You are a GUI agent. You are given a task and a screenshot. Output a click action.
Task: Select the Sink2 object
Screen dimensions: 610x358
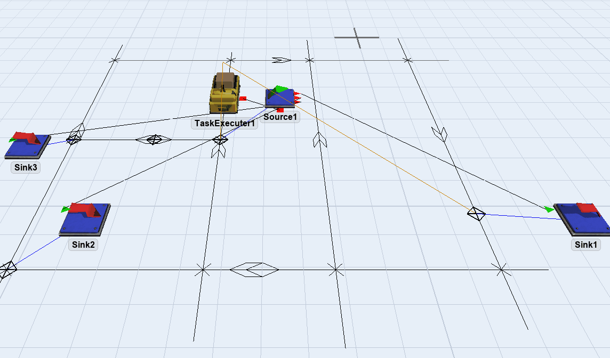[x=85, y=219]
